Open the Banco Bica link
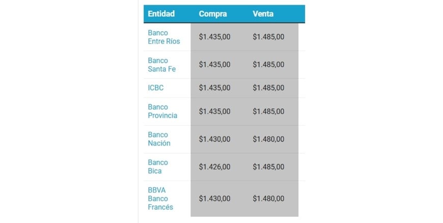The image size is (443, 223). [x=158, y=166]
